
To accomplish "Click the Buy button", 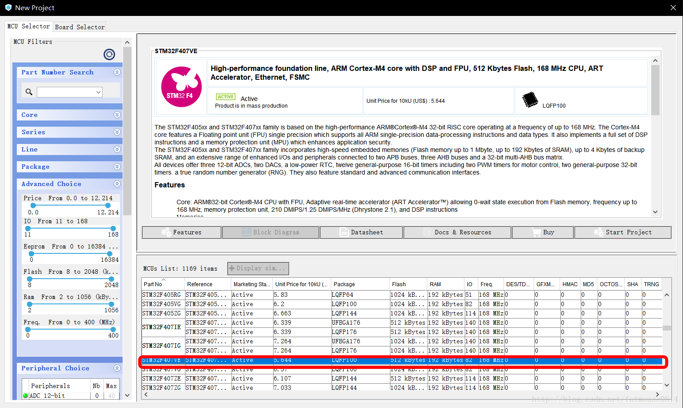I will pyautogui.click(x=543, y=232).
